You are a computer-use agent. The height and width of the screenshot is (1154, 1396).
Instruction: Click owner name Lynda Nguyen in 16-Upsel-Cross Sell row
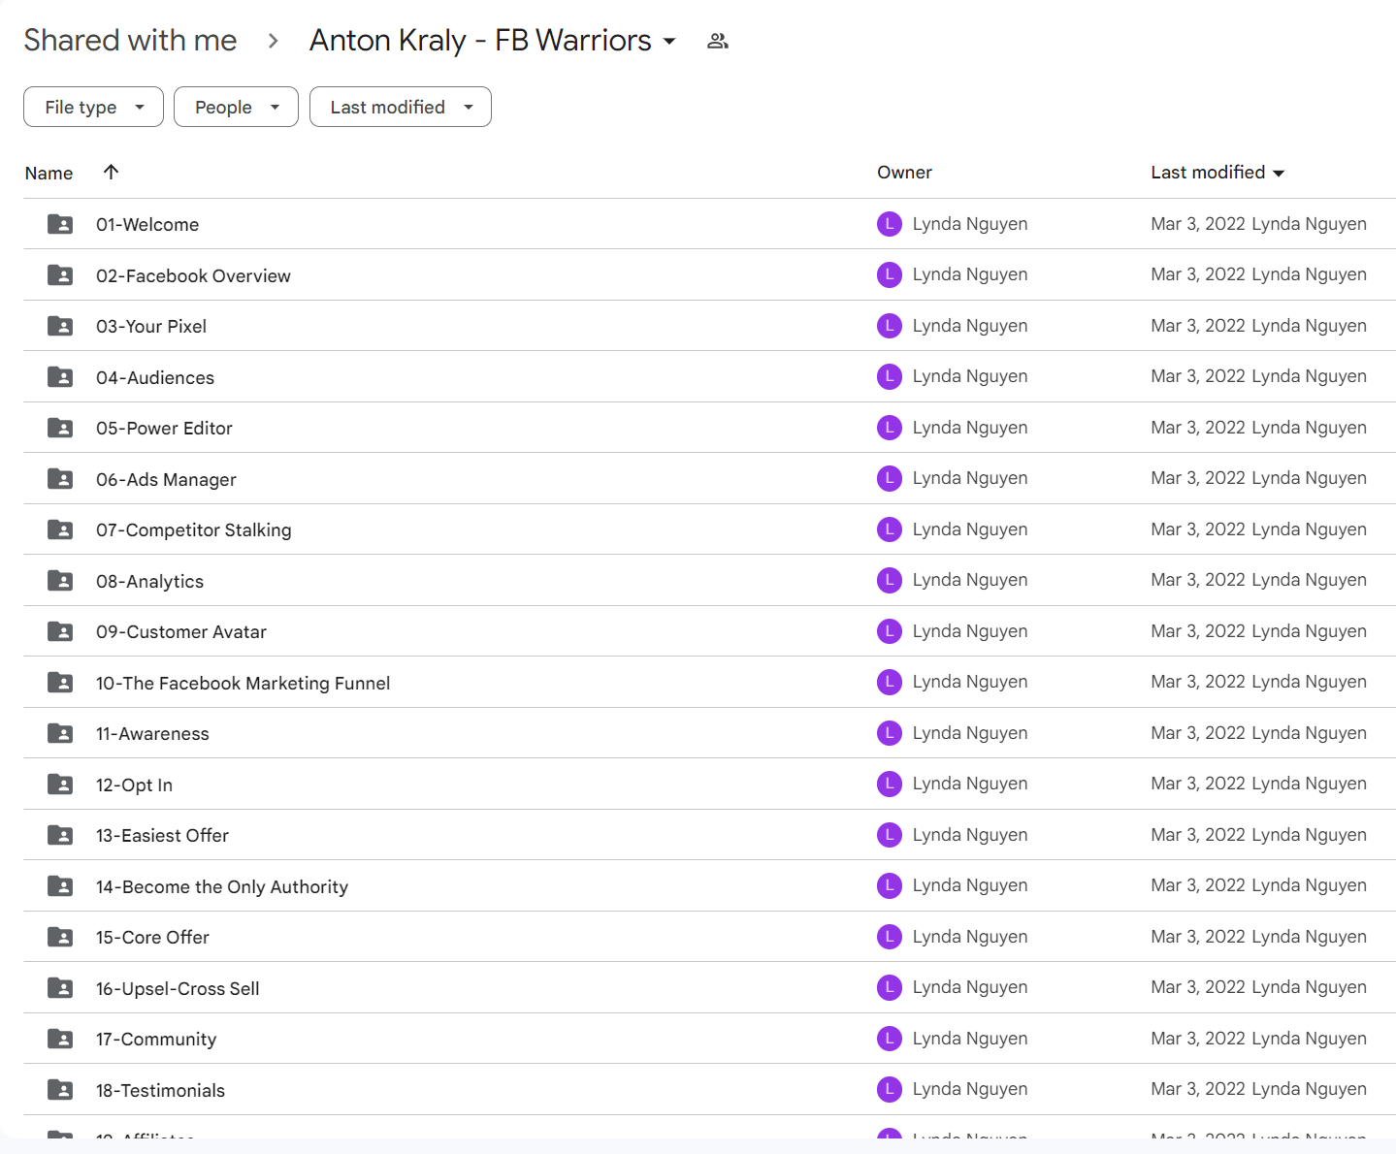point(970,987)
